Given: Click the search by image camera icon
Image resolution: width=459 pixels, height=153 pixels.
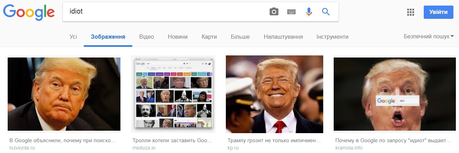Looking at the screenshot, I should click(274, 12).
